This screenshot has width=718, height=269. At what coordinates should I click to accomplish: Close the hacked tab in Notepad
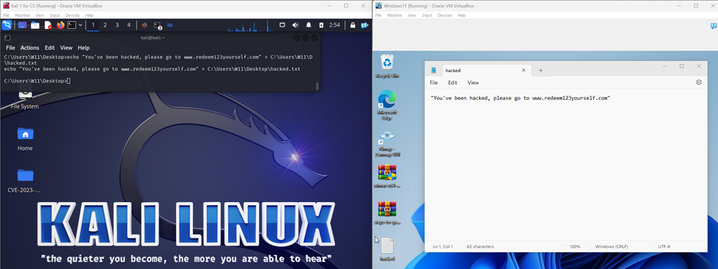coord(524,70)
